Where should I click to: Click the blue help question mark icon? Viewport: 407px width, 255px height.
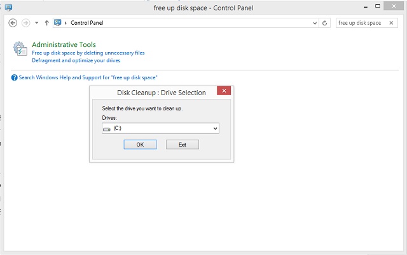point(14,77)
